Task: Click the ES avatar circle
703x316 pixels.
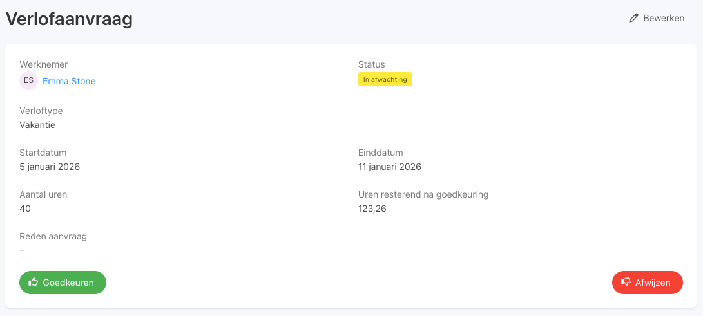Action: 29,81
